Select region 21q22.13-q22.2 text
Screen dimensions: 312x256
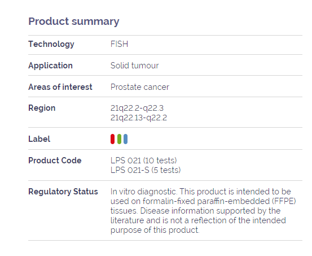(x=138, y=118)
